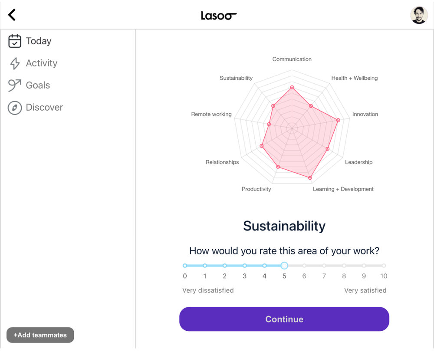Select rating 6 on the slider
This screenshot has width=434, height=352.
304,266
